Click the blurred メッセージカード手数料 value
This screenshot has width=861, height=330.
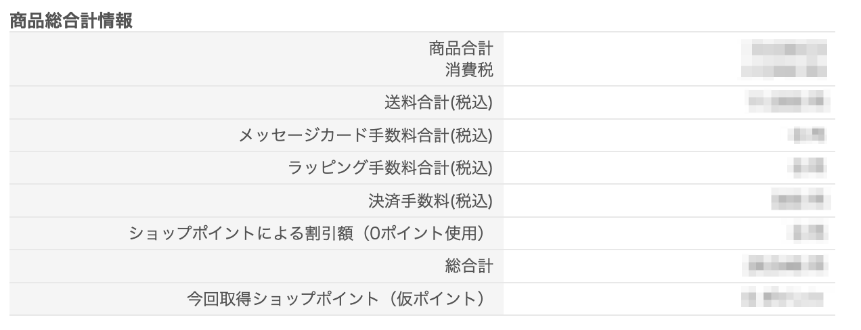(x=808, y=135)
